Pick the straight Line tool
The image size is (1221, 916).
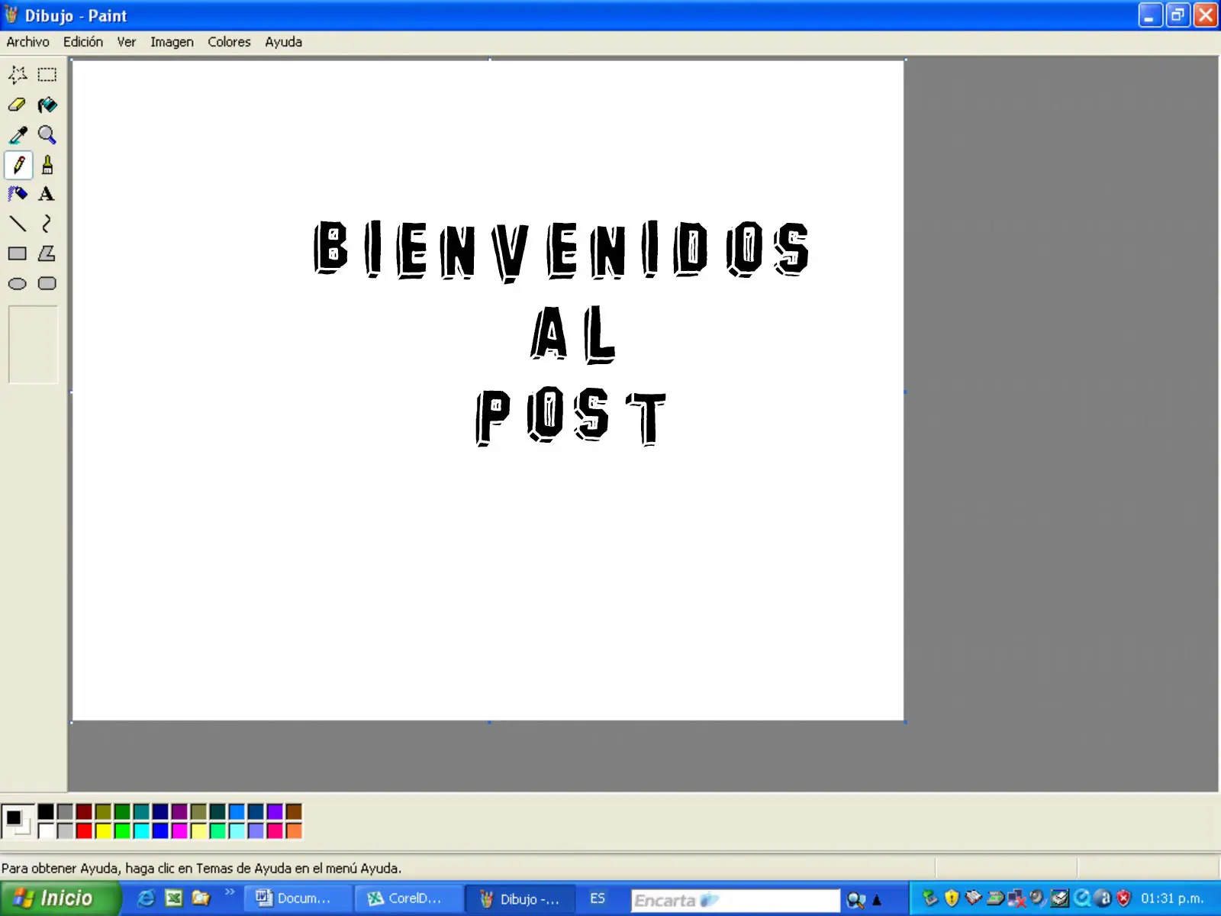(18, 224)
